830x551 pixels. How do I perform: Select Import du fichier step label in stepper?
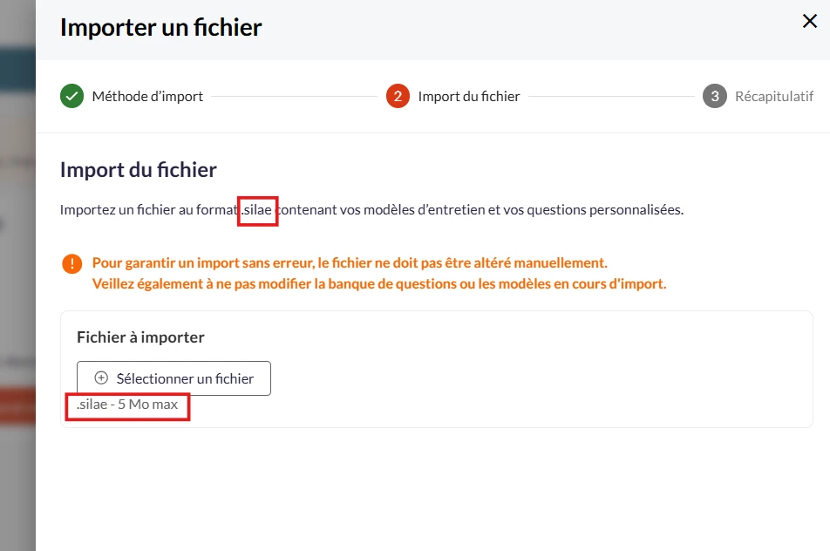point(469,96)
